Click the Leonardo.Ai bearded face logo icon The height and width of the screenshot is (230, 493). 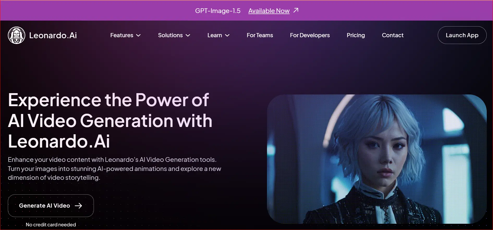tap(16, 35)
